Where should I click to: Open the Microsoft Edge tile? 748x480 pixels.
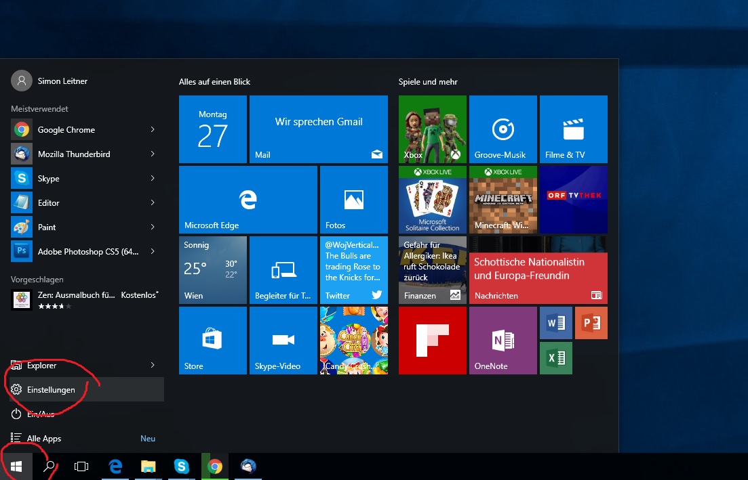248,200
